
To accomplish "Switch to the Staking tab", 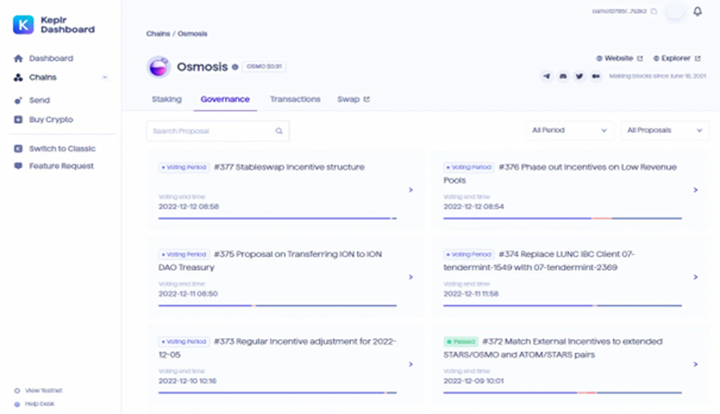I will tap(166, 99).
